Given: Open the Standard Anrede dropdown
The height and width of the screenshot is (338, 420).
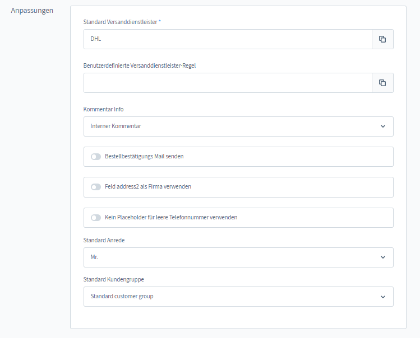Looking at the screenshot, I should [238, 257].
